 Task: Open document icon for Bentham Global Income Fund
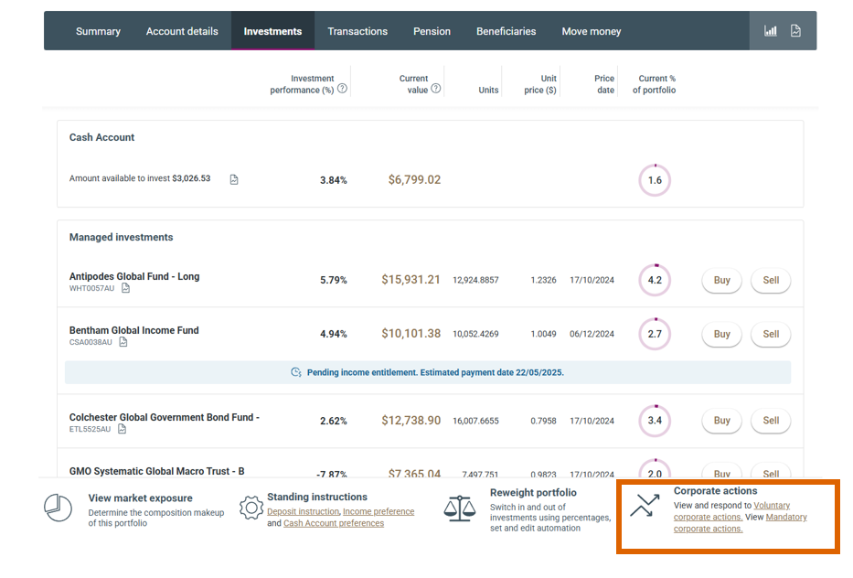click(123, 342)
